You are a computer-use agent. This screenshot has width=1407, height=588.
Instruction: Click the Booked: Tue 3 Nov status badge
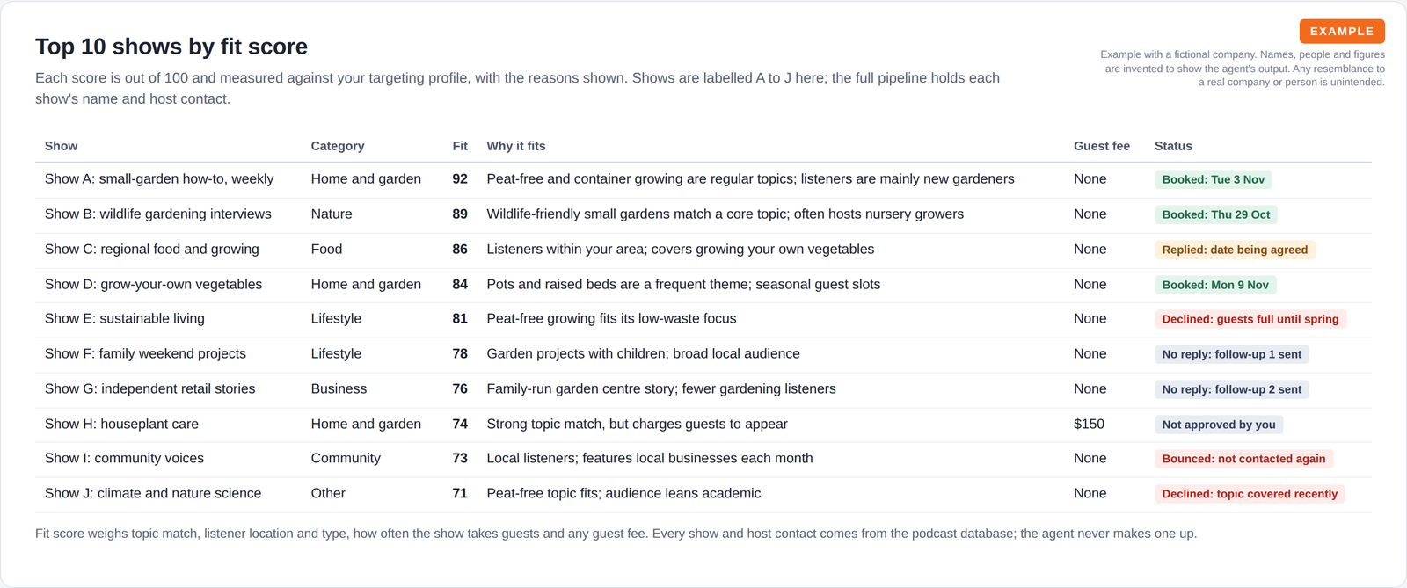click(x=1213, y=179)
